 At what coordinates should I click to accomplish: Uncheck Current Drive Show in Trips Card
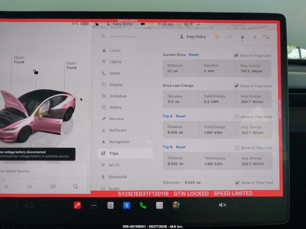point(236,55)
